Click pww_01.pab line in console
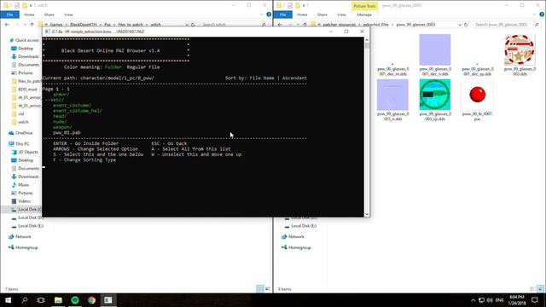The height and width of the screenshot is (307, 546). point(67,133)
